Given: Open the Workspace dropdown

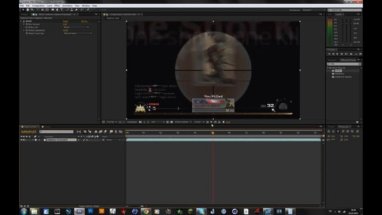Looking at the screenshot, I should tap(313, 10).
